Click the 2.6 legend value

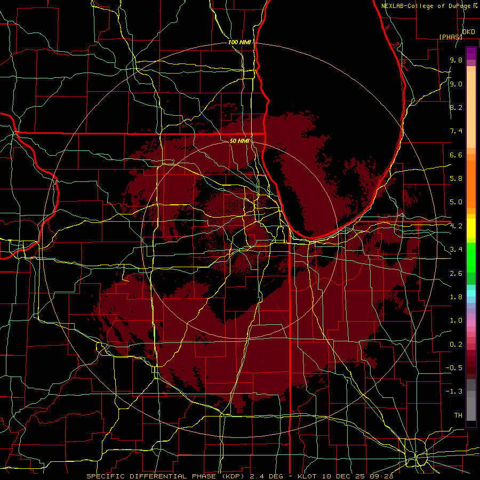point(456,274)
